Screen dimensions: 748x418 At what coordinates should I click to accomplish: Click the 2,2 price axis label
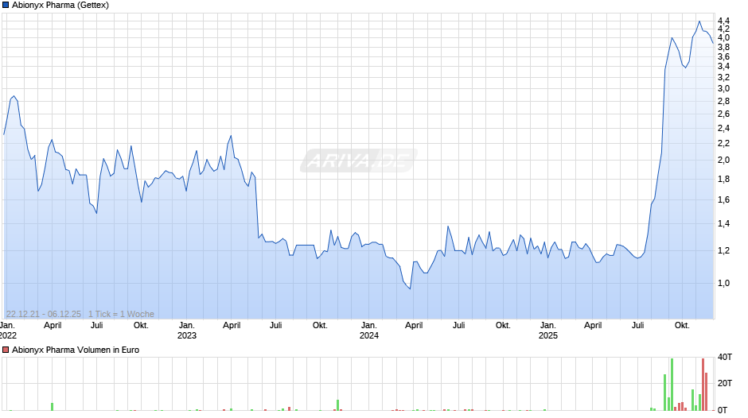tap(723, 144)
